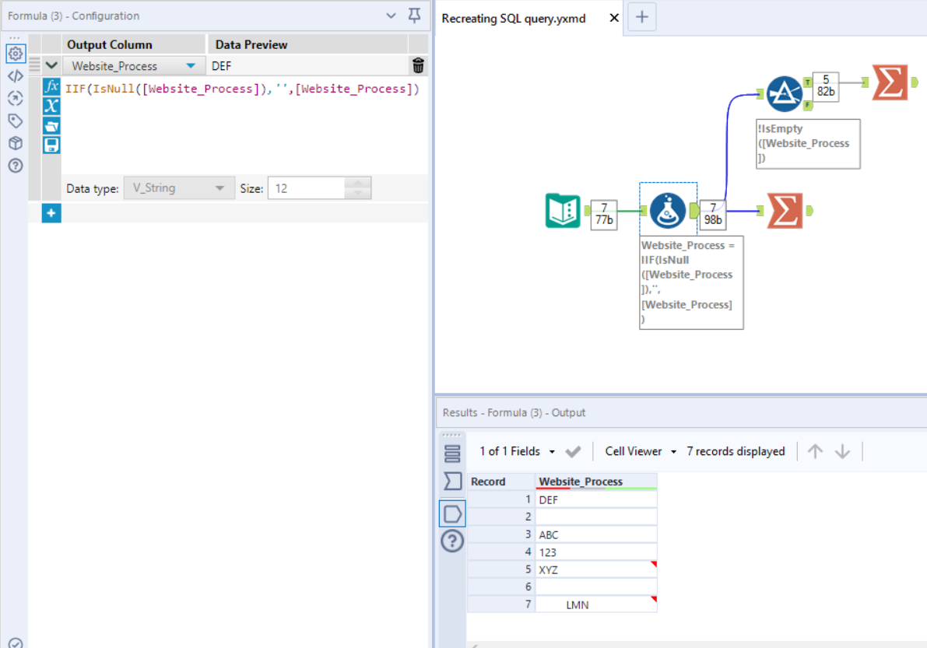Add a new expression with plus button
The width and height of the screenshot is (927, 648).
click(51, 212)
